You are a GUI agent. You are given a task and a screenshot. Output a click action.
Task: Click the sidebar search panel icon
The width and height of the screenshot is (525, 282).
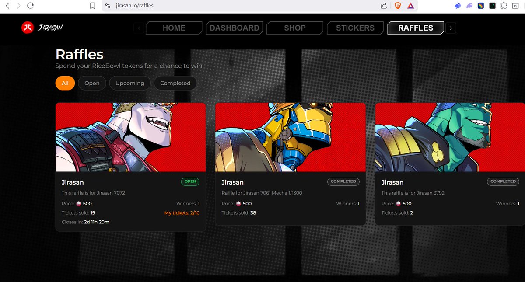[x=516, y=6]
